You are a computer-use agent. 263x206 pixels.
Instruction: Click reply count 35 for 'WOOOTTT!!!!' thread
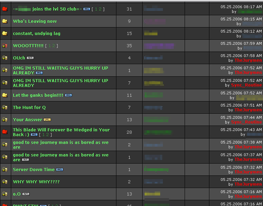(x=129, y=46)
